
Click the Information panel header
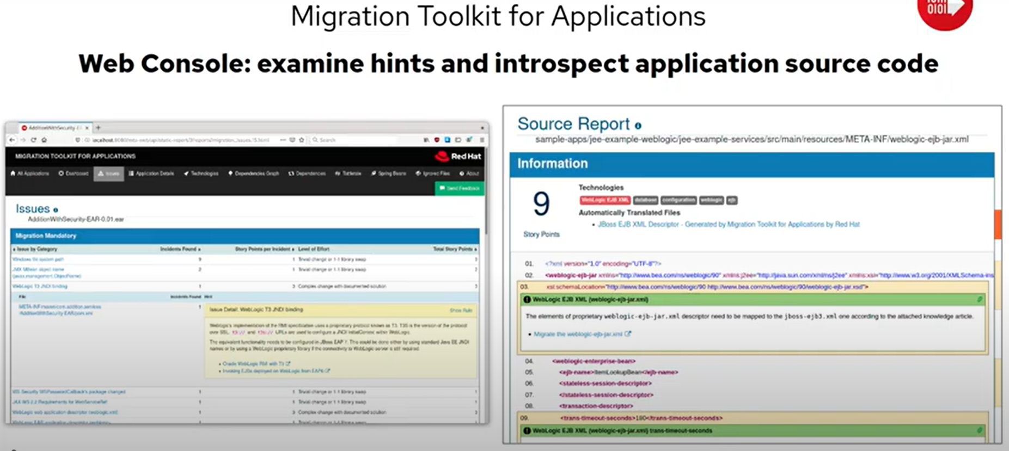coord(752,164)
